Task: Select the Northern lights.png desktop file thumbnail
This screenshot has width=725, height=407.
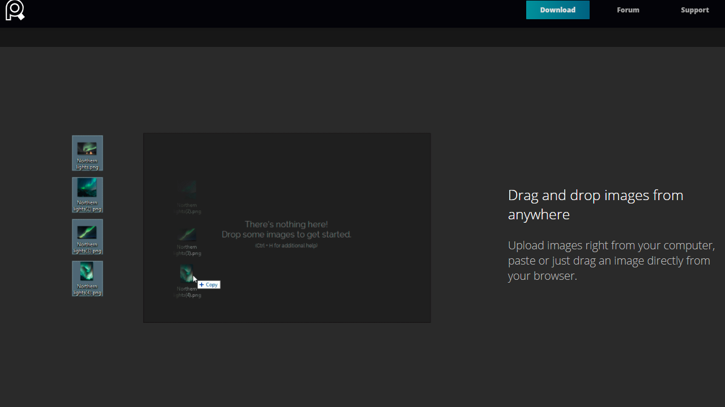Action: (87, 149)
